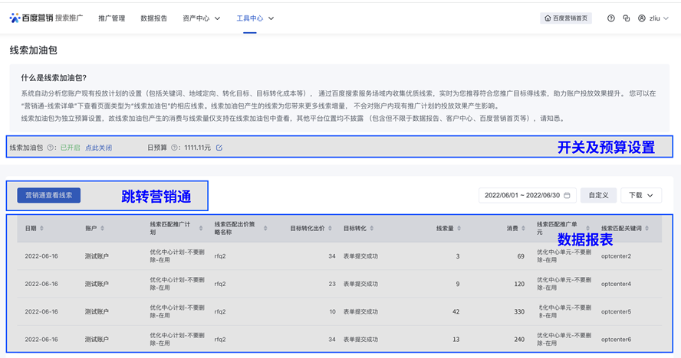
Task: Expand the 资产中心 menu
Action: [202, 18]
